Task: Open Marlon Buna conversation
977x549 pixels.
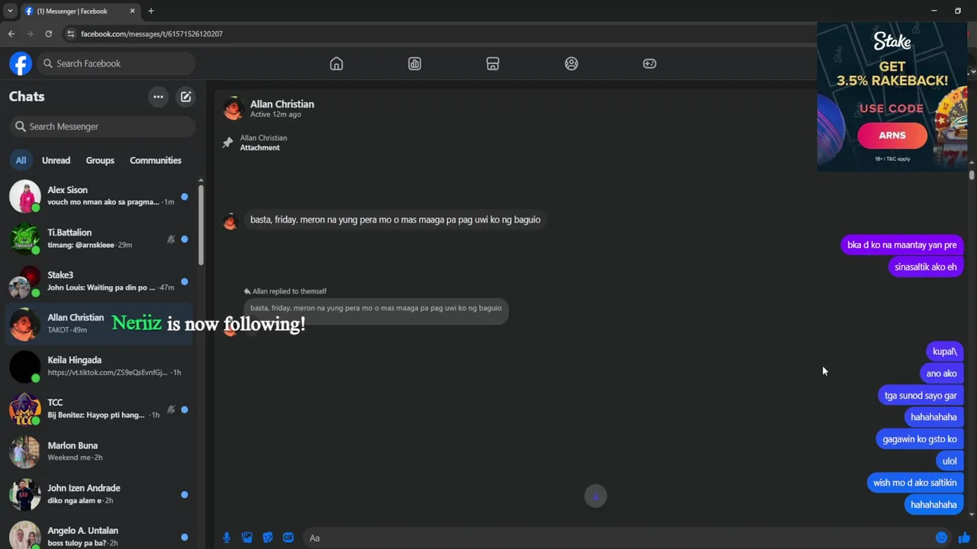Action: (x=99, y=451)
